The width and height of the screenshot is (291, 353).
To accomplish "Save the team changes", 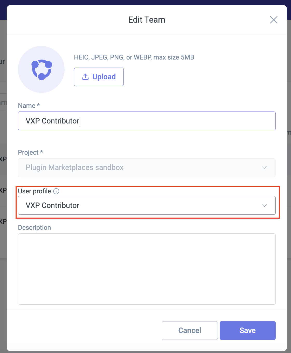I will (247, 330).
